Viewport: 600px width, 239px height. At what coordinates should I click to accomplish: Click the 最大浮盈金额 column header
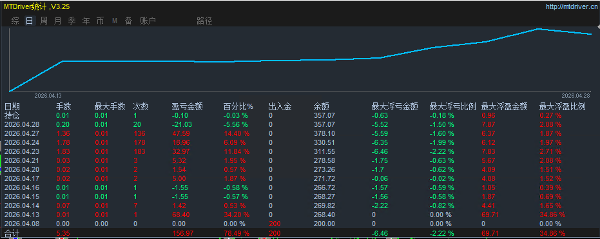point(505,107)
